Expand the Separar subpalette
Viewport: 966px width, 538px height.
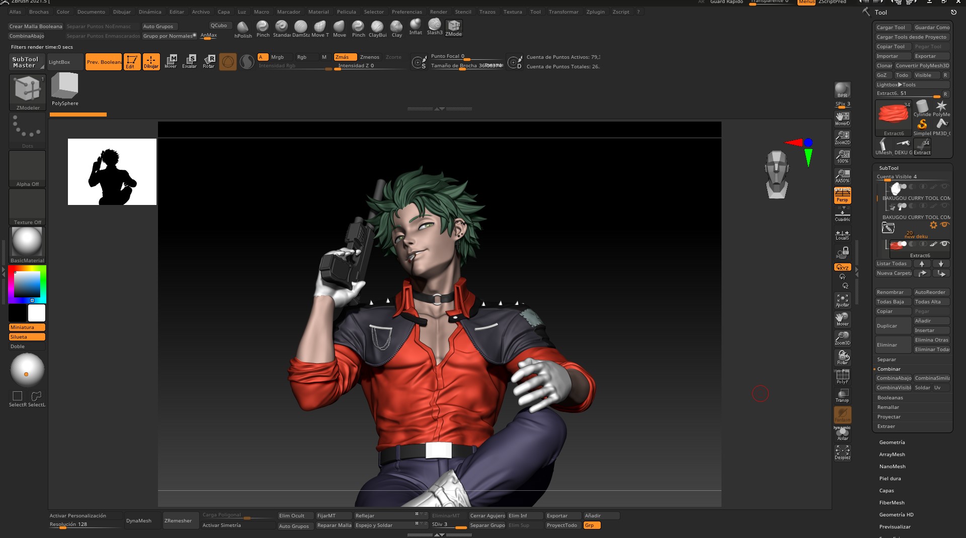(x=887, y=360)
